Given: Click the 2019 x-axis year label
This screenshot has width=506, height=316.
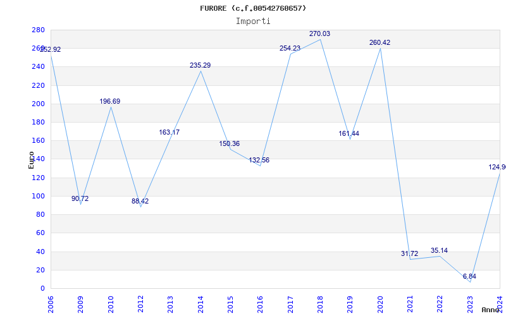Looking at the screenshot, I should coord(350,305).
